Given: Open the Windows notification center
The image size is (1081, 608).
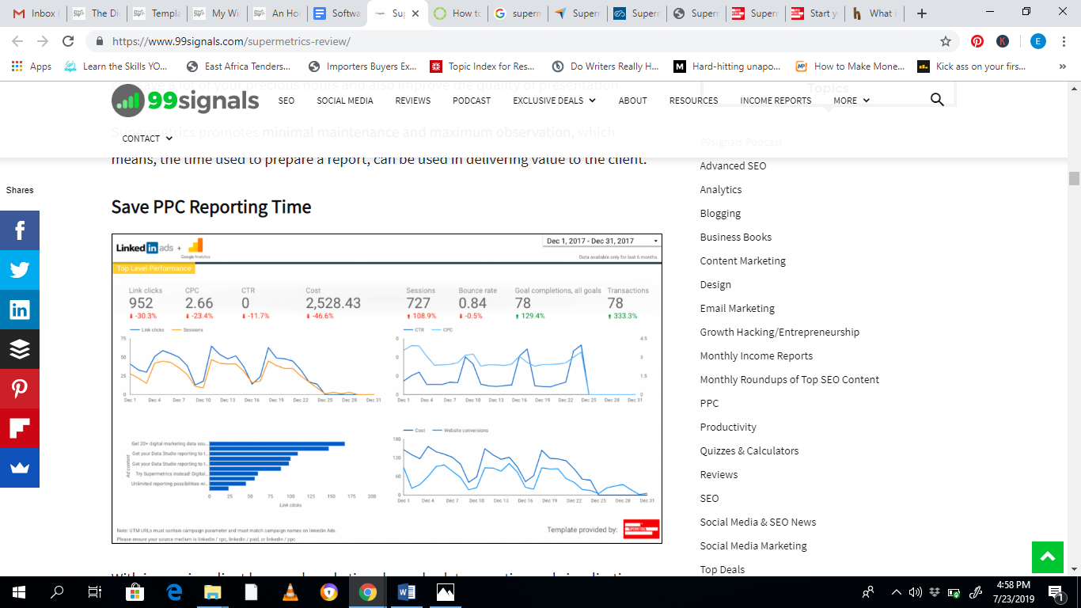Looking at the screenshot, I should pos(1056,592).
